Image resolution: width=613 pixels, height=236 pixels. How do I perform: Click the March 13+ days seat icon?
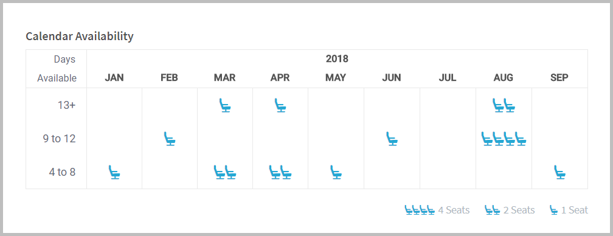225,105
